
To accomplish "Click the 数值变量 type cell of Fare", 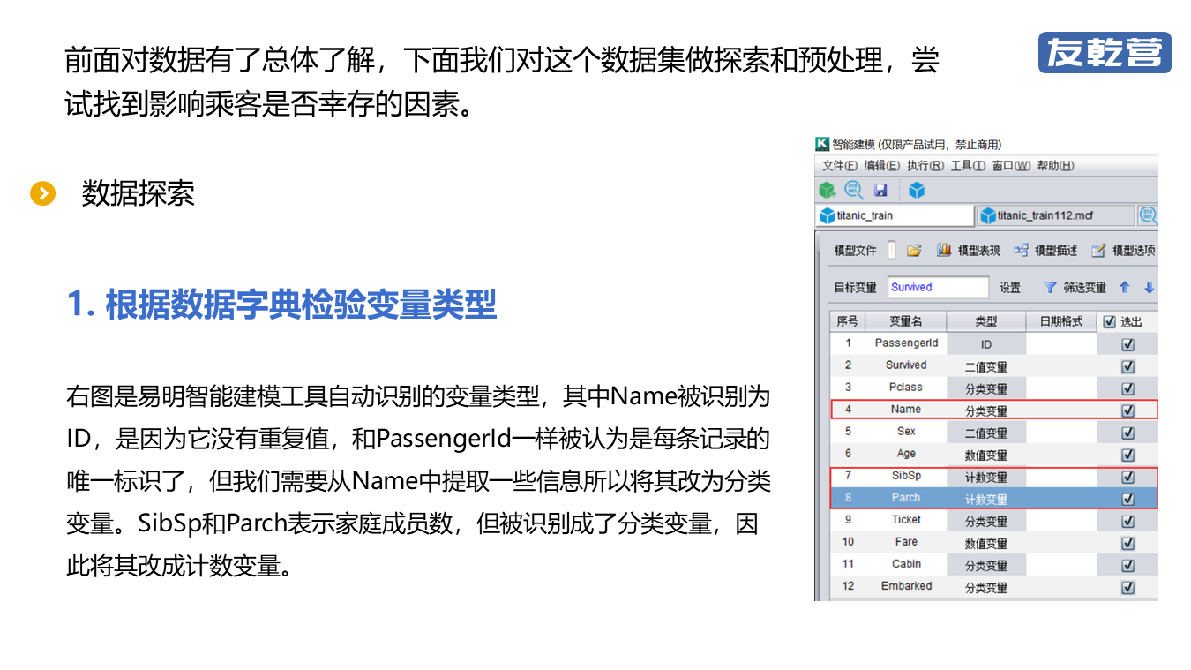I will (x=985, y=543).
